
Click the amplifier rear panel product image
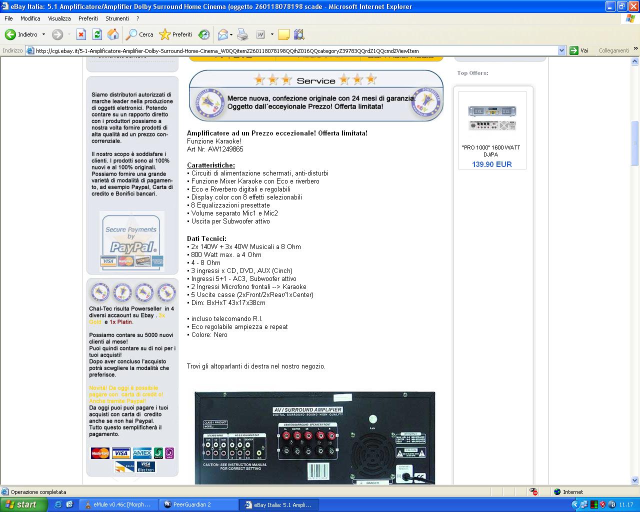click(314, 438)
